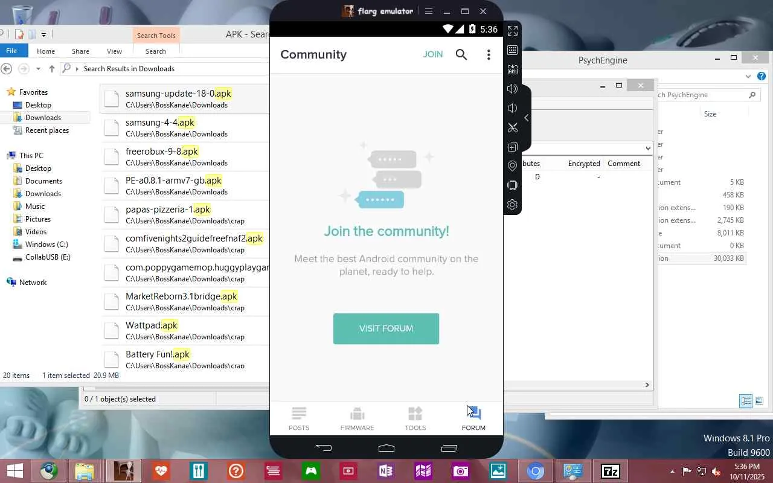Select the file papas-pizzeria-1.apk
Screen dimensions: 773x483
tap(185, 214)
